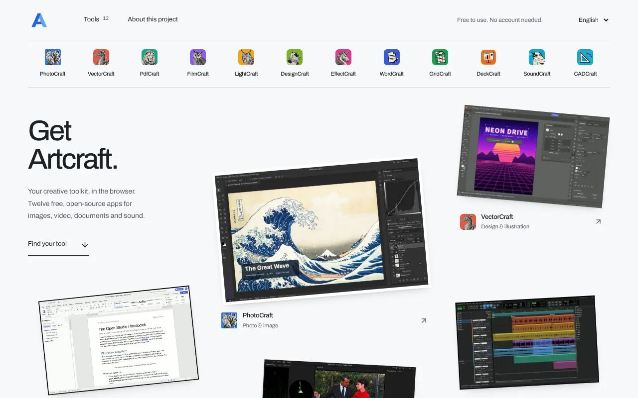
Task: Open the Tools menu in the header
Action: pos(92,19)
